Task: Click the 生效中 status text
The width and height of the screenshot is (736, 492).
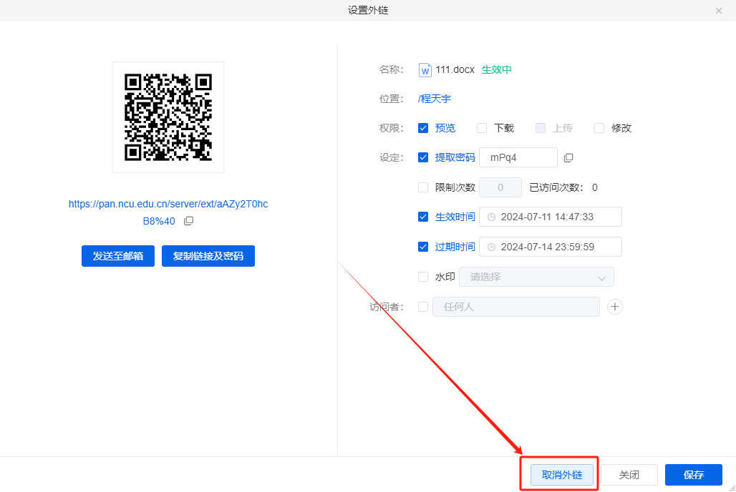Action: tap(497, 70)
